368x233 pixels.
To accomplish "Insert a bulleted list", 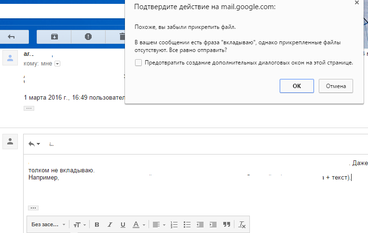I will tap(187, 225).
